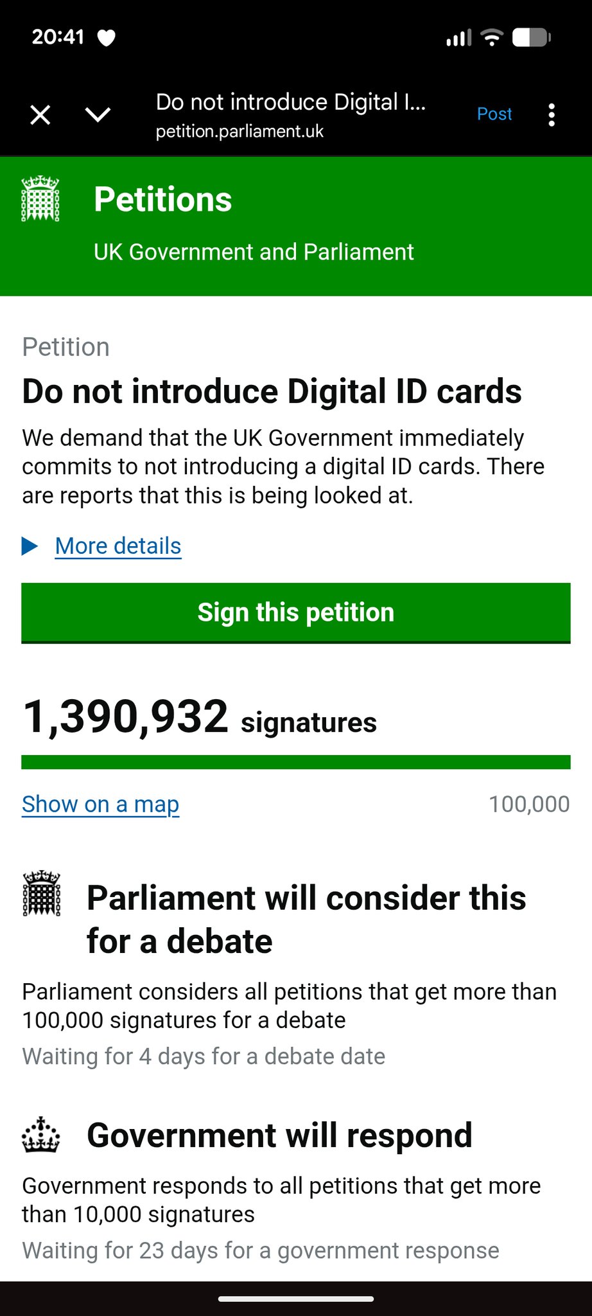Open Show on a map link

(101, 805)
